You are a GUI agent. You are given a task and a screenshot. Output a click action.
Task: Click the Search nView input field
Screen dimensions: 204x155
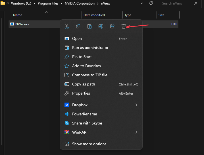coord(180,3)
